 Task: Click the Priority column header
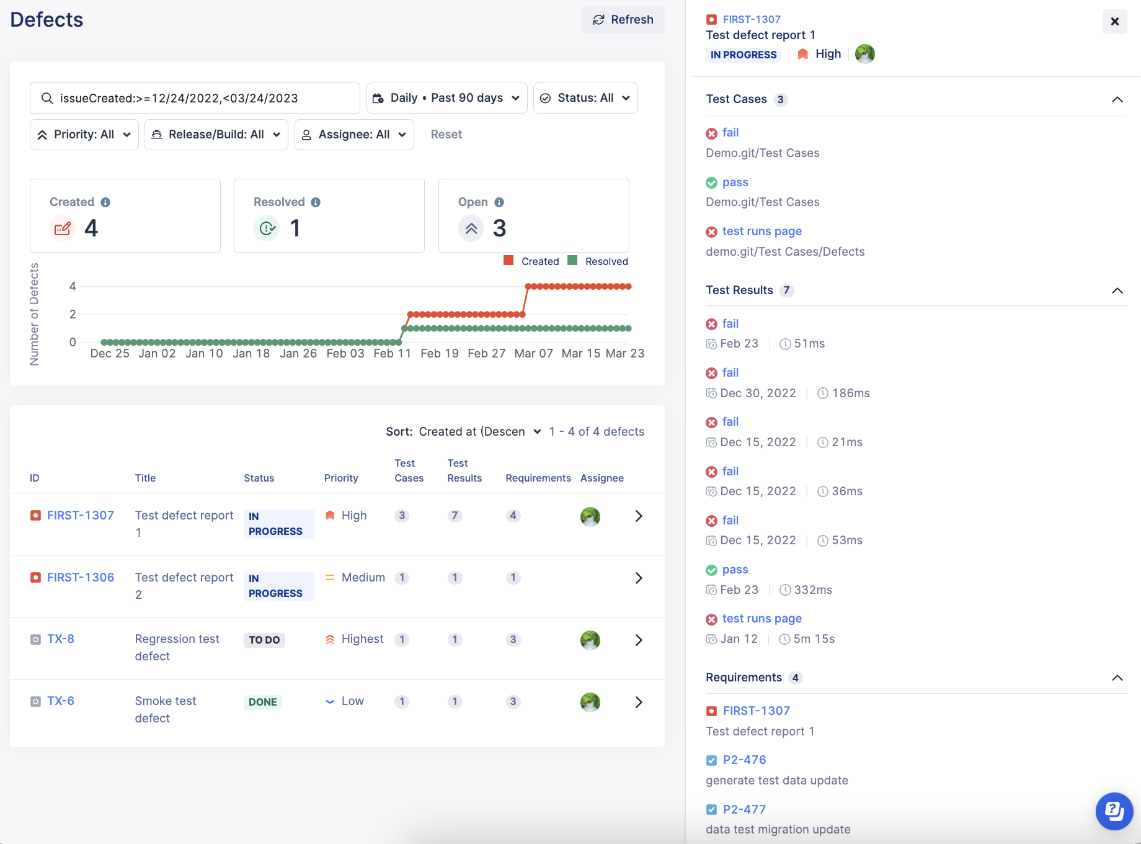[341, 478]
